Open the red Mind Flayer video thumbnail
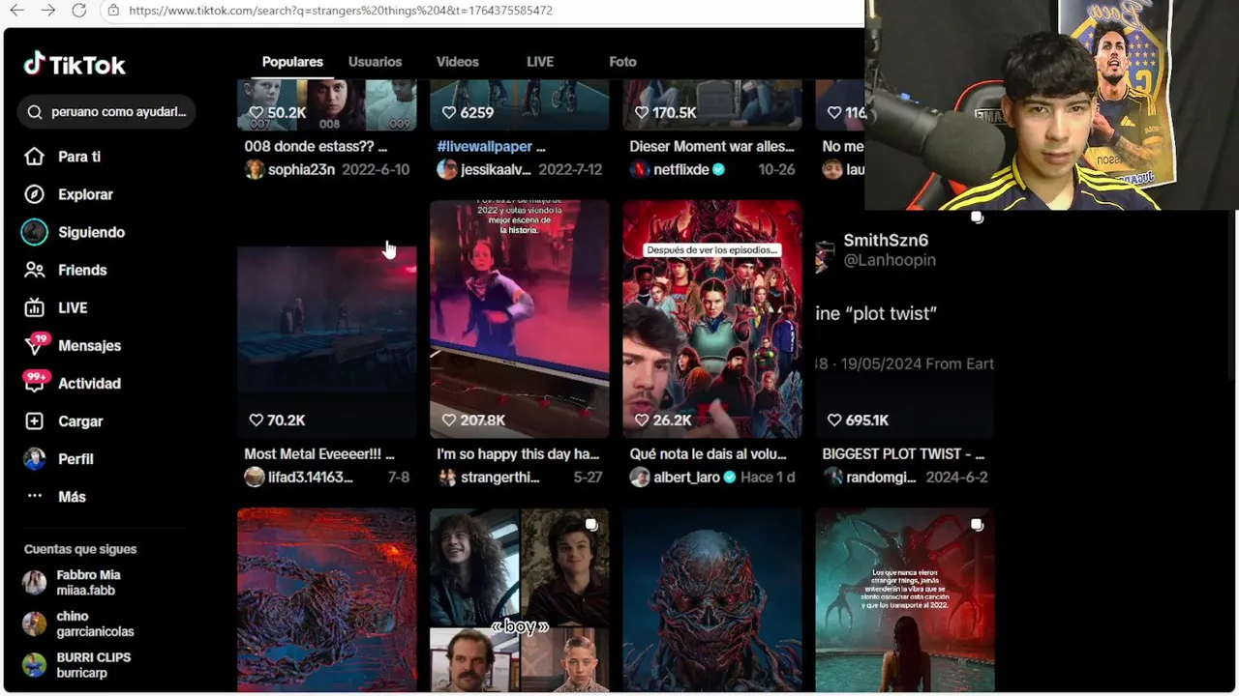The width and height of the screenshot is (1239, 696). [327, 599]
